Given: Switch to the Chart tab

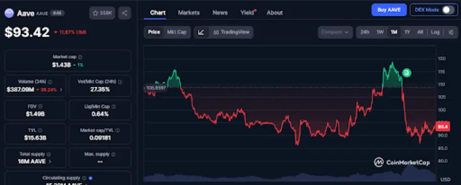Looking at the screenshot, I should 158,12.
